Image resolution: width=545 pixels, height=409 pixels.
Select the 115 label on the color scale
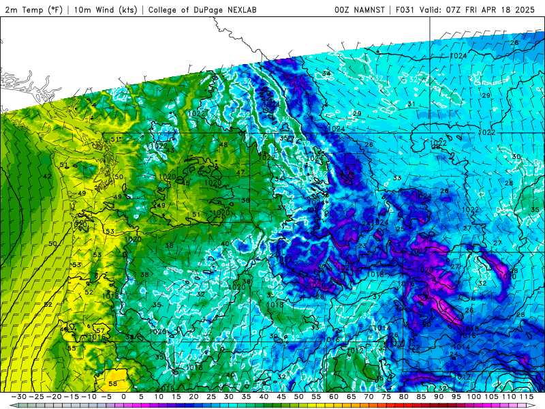click(526, 397)
